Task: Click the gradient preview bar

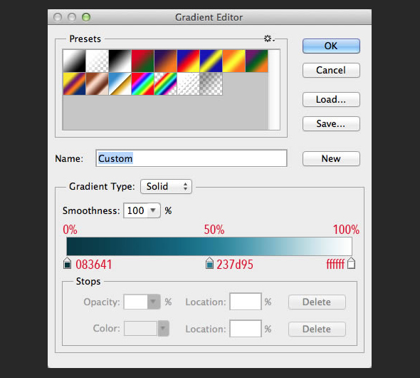Action: tap(209, 246)
